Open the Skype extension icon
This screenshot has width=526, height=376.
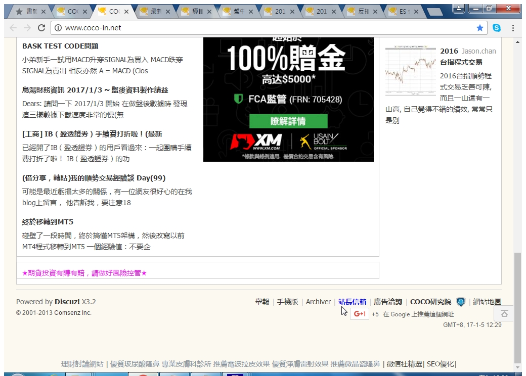pos(497,28)
